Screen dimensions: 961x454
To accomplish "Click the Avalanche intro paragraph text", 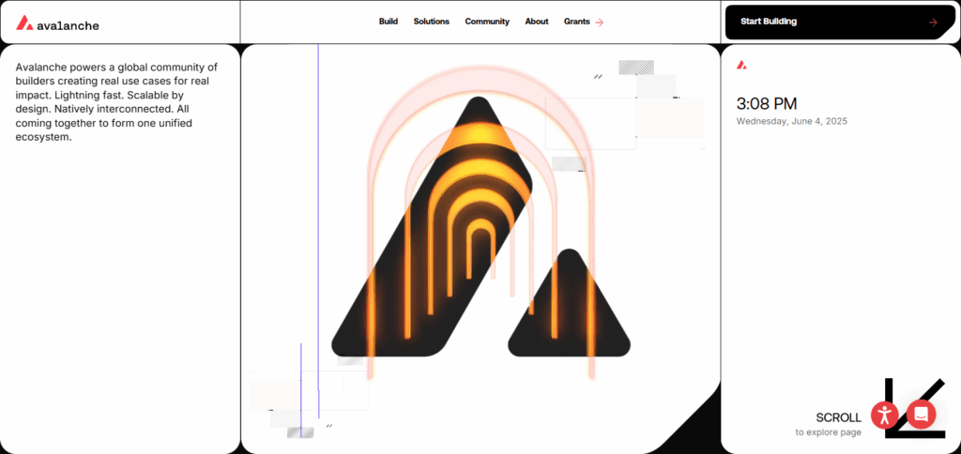I will click(x=116, y=102).
